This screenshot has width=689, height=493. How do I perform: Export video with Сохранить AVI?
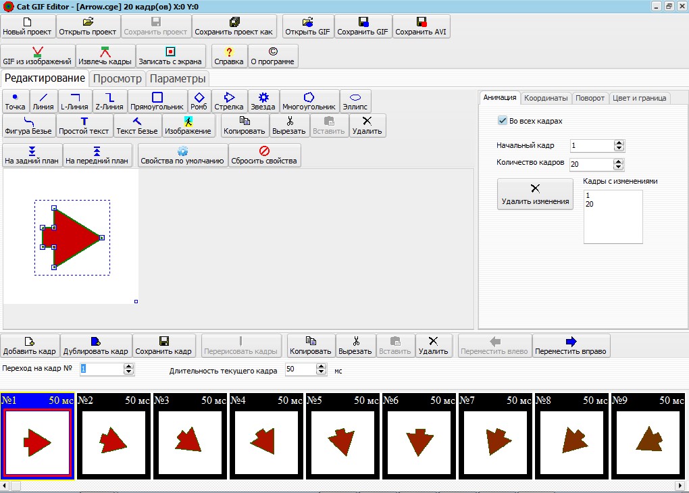tap(421, 26)
